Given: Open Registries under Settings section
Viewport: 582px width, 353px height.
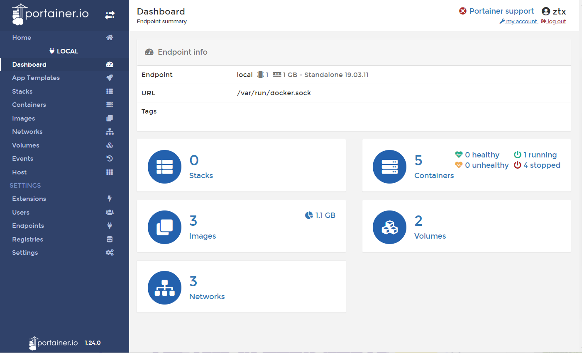Looking at the screenshot, I should click(x=64, y=239).
